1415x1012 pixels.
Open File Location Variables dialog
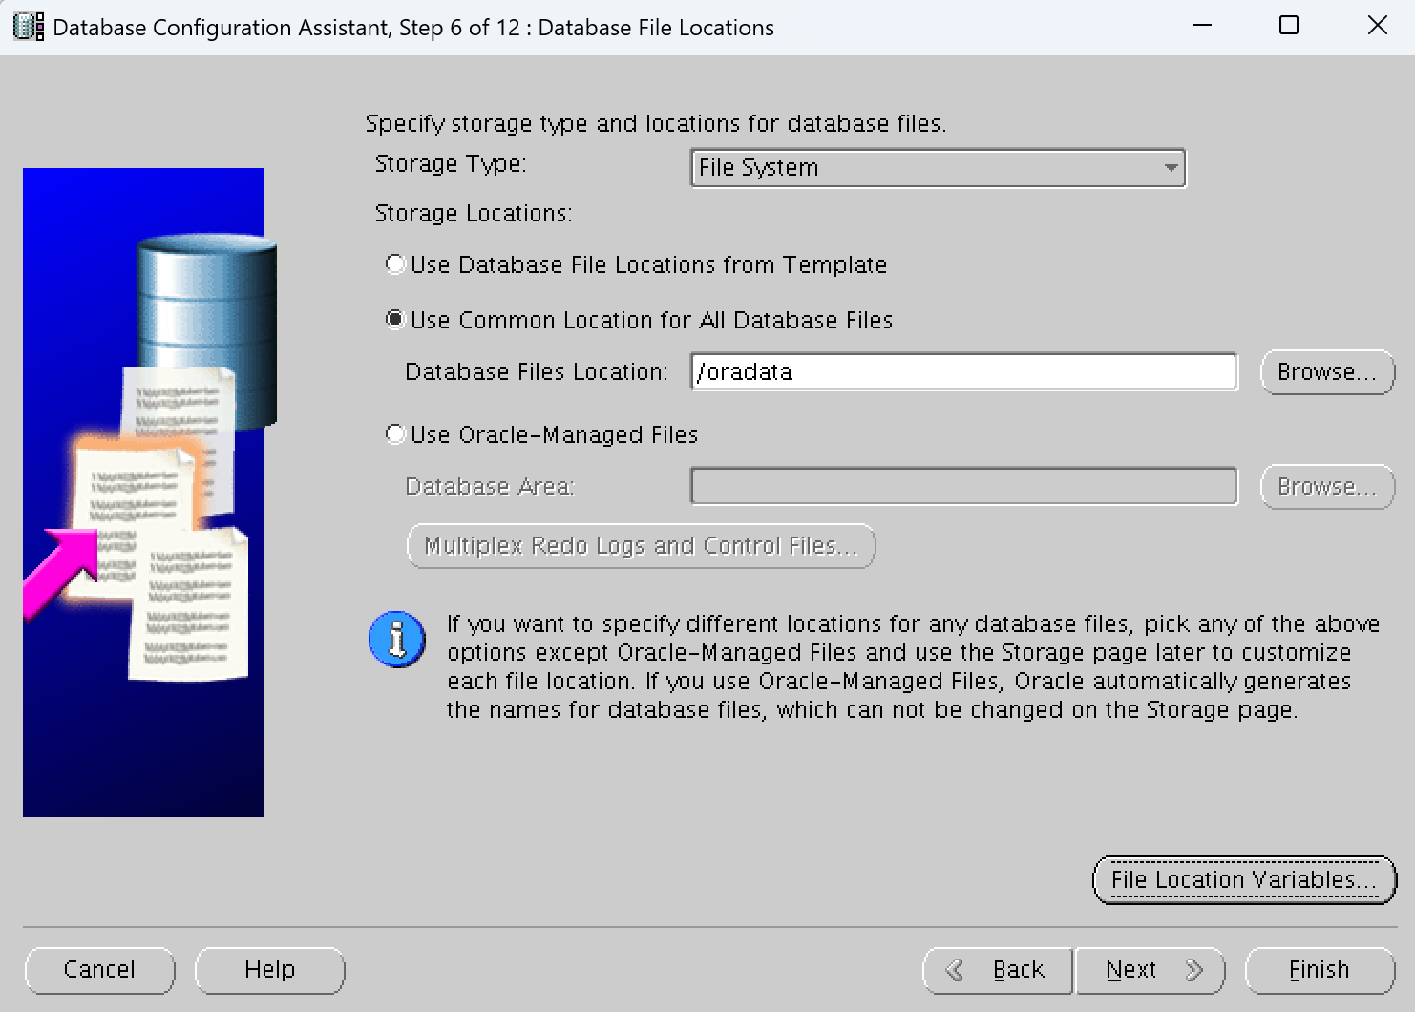(x=1244, y=879)
